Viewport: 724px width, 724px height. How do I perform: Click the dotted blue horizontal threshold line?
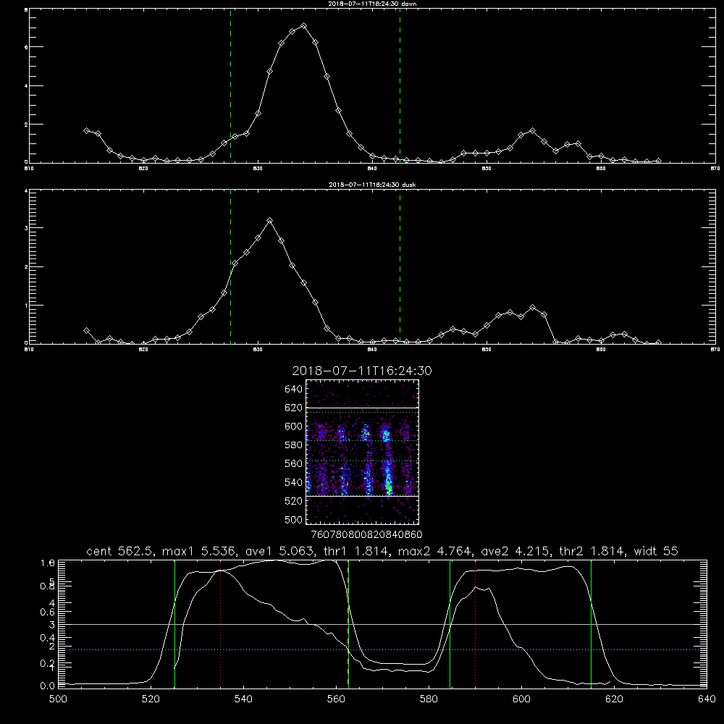(382, 649)
